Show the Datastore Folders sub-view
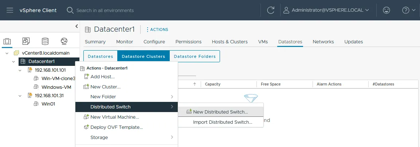This screenshot has width=420, height=147. (195, 56)
